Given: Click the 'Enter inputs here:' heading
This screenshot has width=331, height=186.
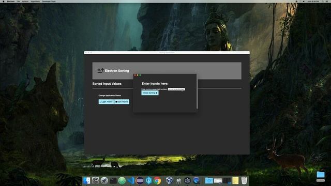Looking at the screenshot, I should pyautogui.click(x=155, y=84).
